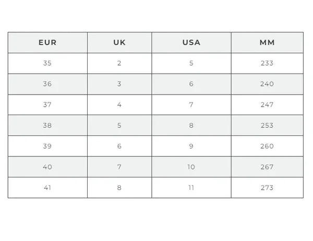Screen dimensions: 313x241
Task: Click EUR size 38 cell
Action: 47,125
